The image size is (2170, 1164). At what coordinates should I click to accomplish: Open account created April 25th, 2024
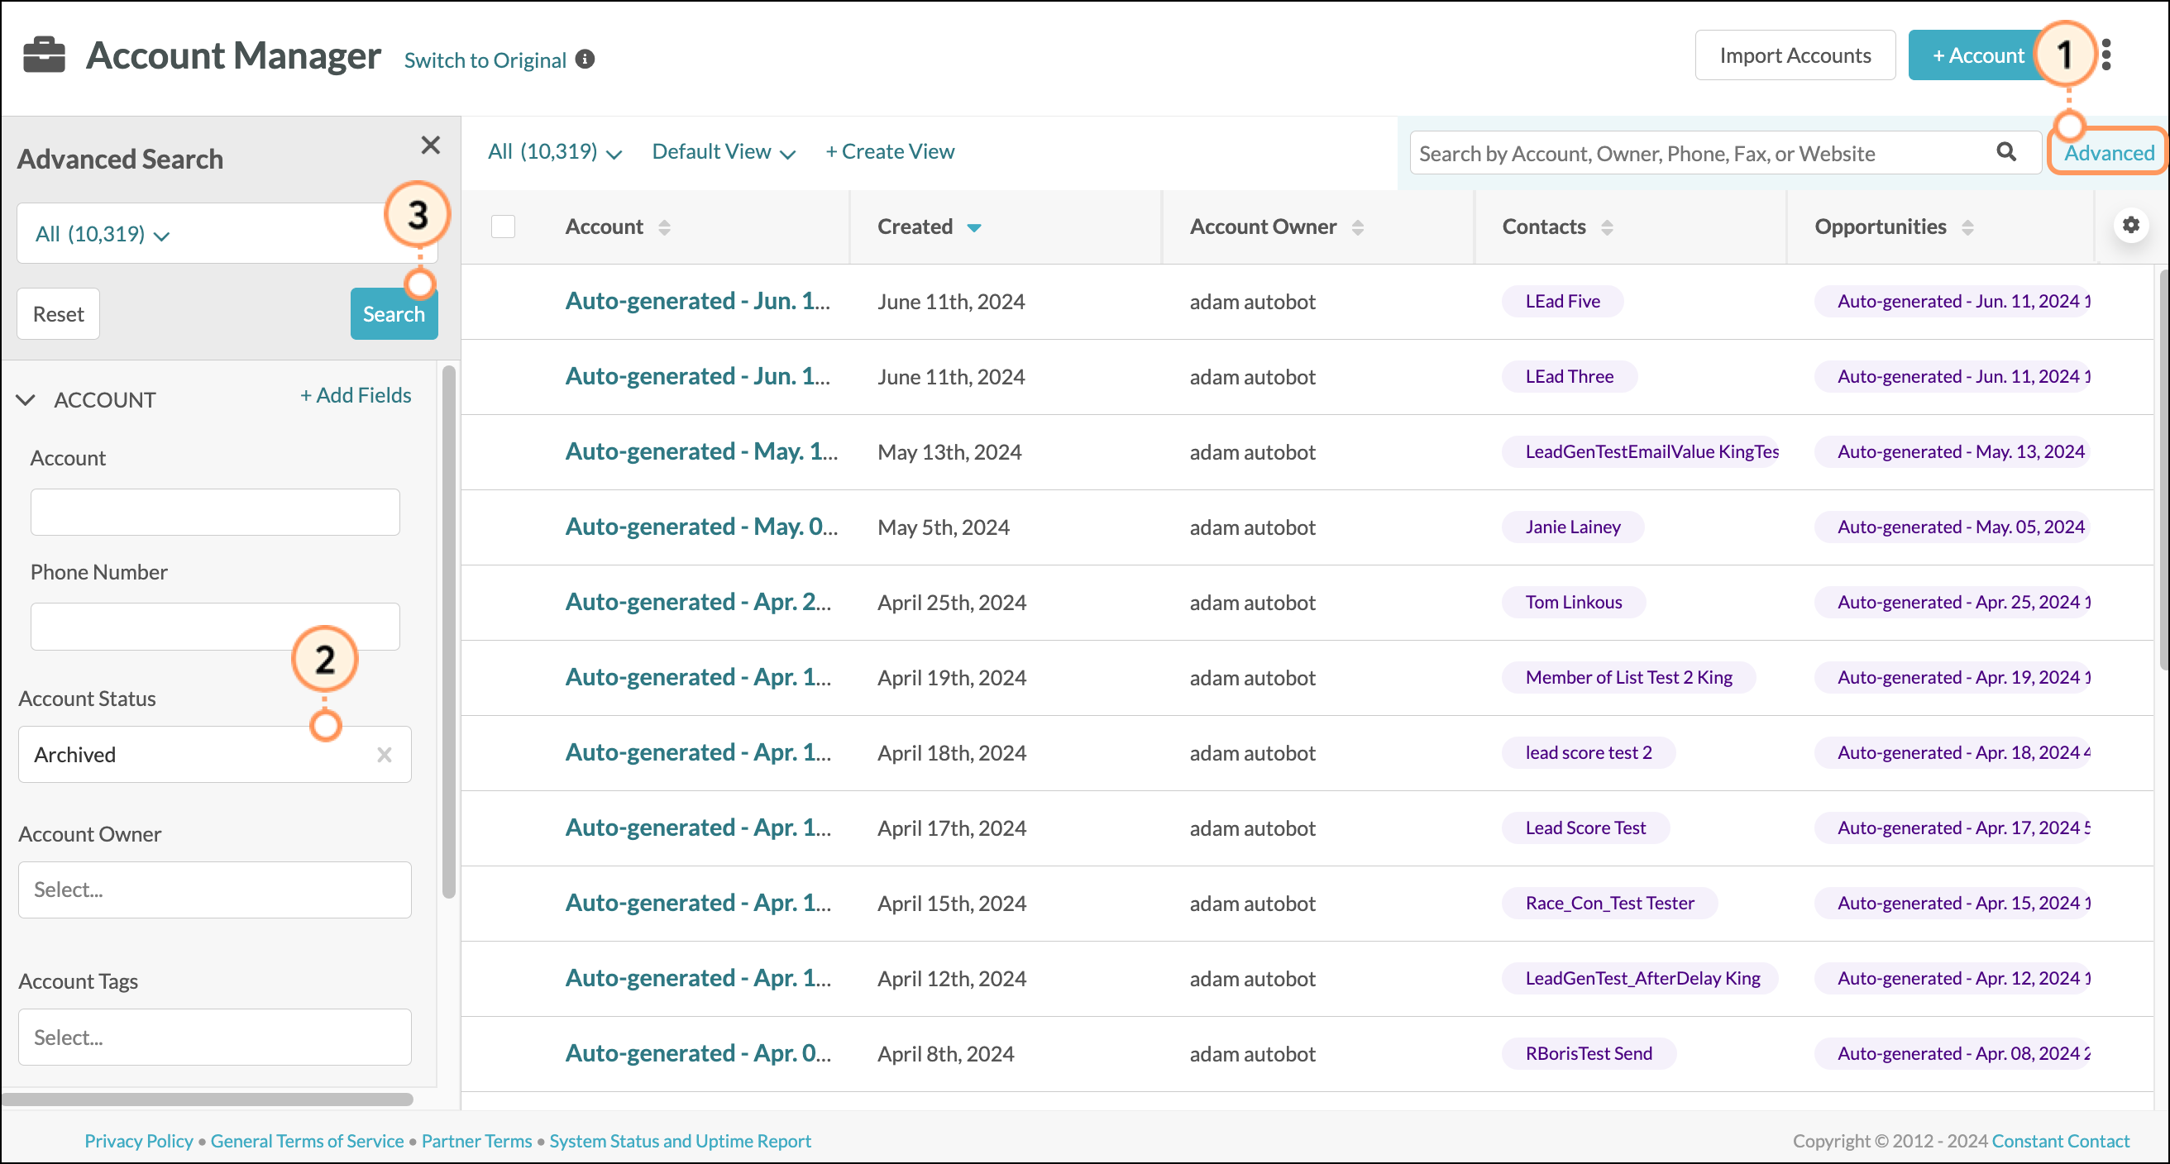[698, 601]
